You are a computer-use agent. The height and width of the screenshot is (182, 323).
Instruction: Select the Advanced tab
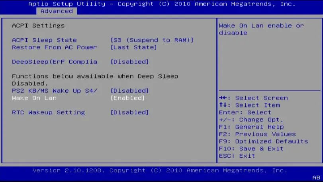pyautogui.click(x=57, y=11)
